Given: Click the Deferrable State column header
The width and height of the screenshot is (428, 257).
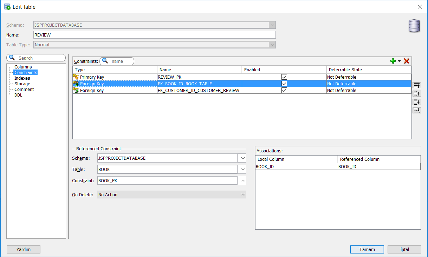Looking at the screenshot, I should [369, 70].
